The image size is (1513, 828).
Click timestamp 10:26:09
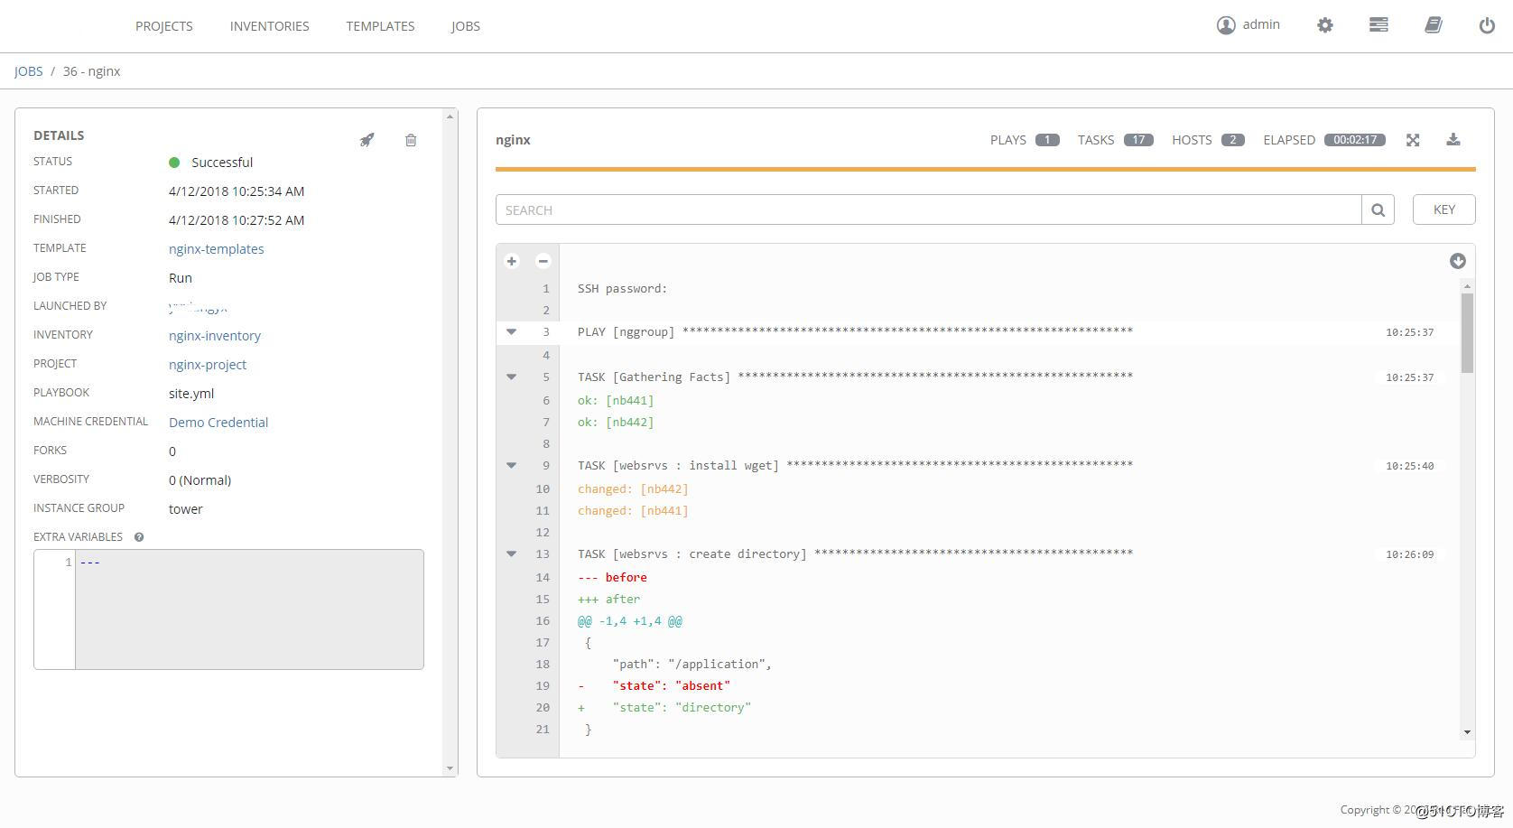1409,554
